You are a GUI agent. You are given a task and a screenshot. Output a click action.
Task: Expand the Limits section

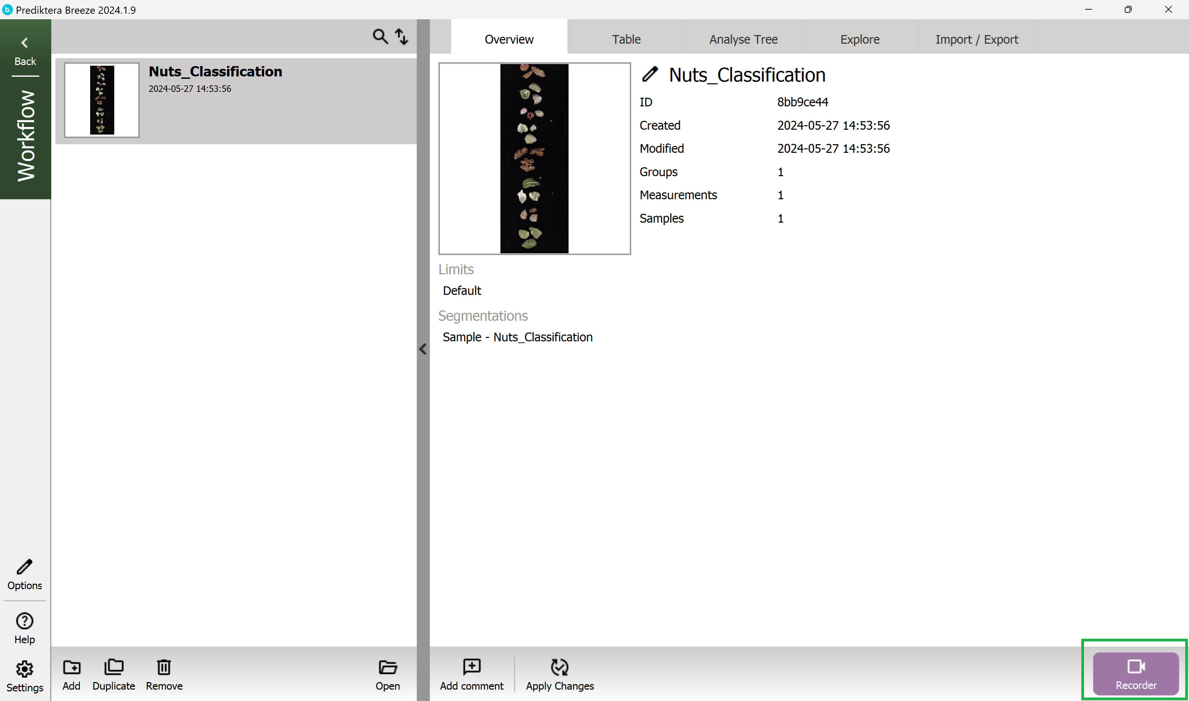coord(456,269)
